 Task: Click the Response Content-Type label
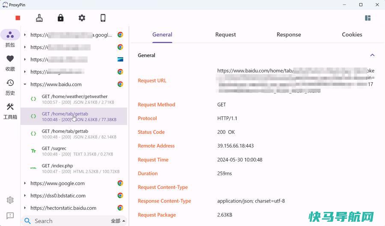(164, 201)
